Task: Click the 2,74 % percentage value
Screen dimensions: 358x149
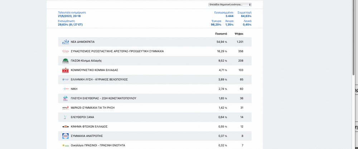Action: 223,89
